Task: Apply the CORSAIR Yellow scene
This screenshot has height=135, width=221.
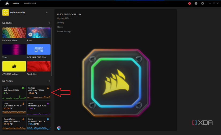Action: [x=14, y=66]
